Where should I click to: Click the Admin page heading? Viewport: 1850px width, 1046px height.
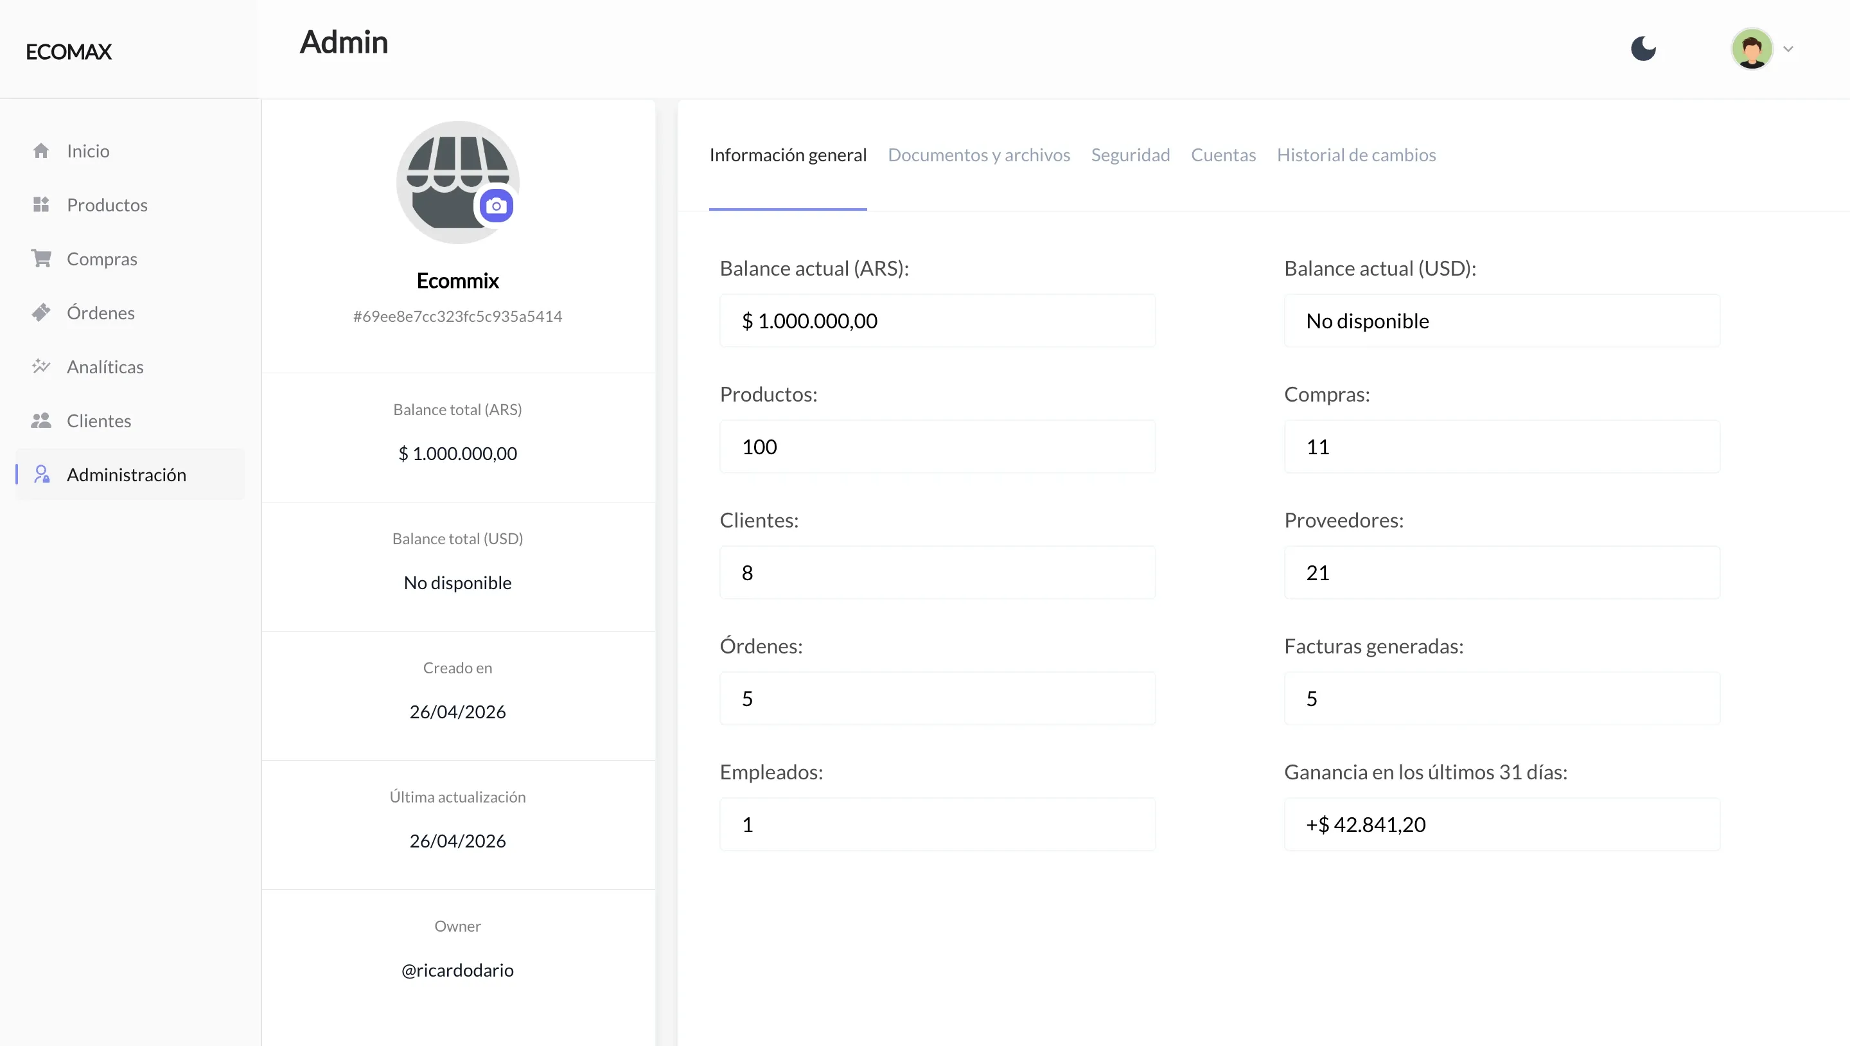(x=344, y=42)
